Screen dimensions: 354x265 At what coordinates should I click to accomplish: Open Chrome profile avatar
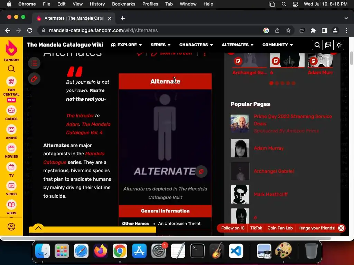coord(335,30)
